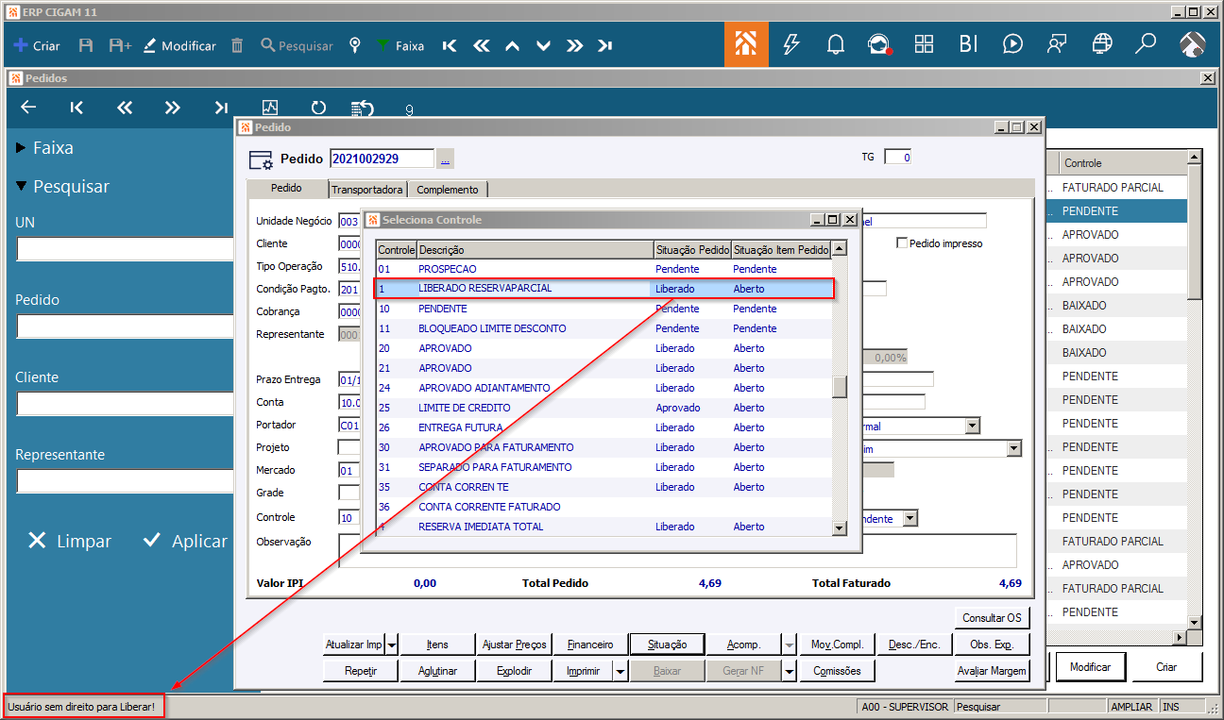
Task: Click the lightning bolt shortcuts icon
Action: (791, 44)
